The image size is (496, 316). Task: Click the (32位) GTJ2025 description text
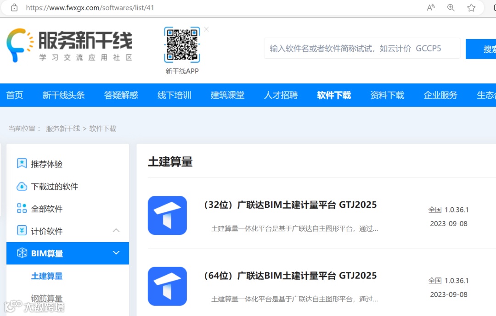pos(294,228)
